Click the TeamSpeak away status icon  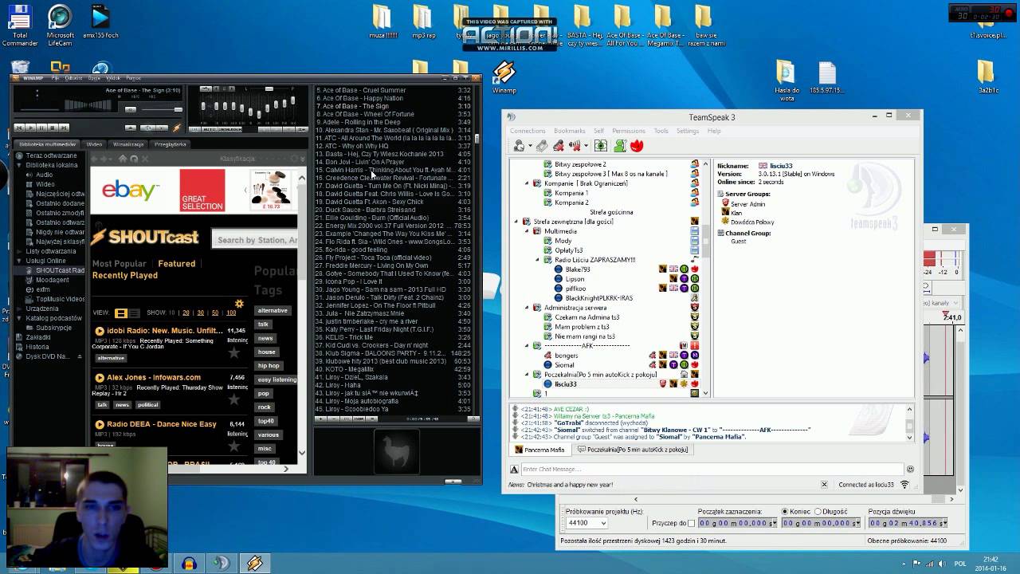pos(575,146)
